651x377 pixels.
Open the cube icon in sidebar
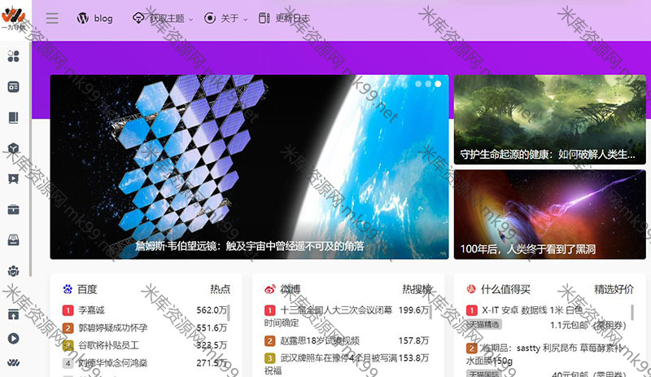click(x=13, y=148)
